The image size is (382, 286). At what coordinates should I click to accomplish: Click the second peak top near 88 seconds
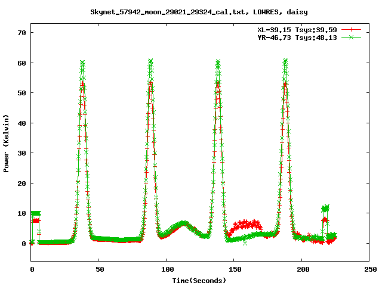tap(150, 61)
